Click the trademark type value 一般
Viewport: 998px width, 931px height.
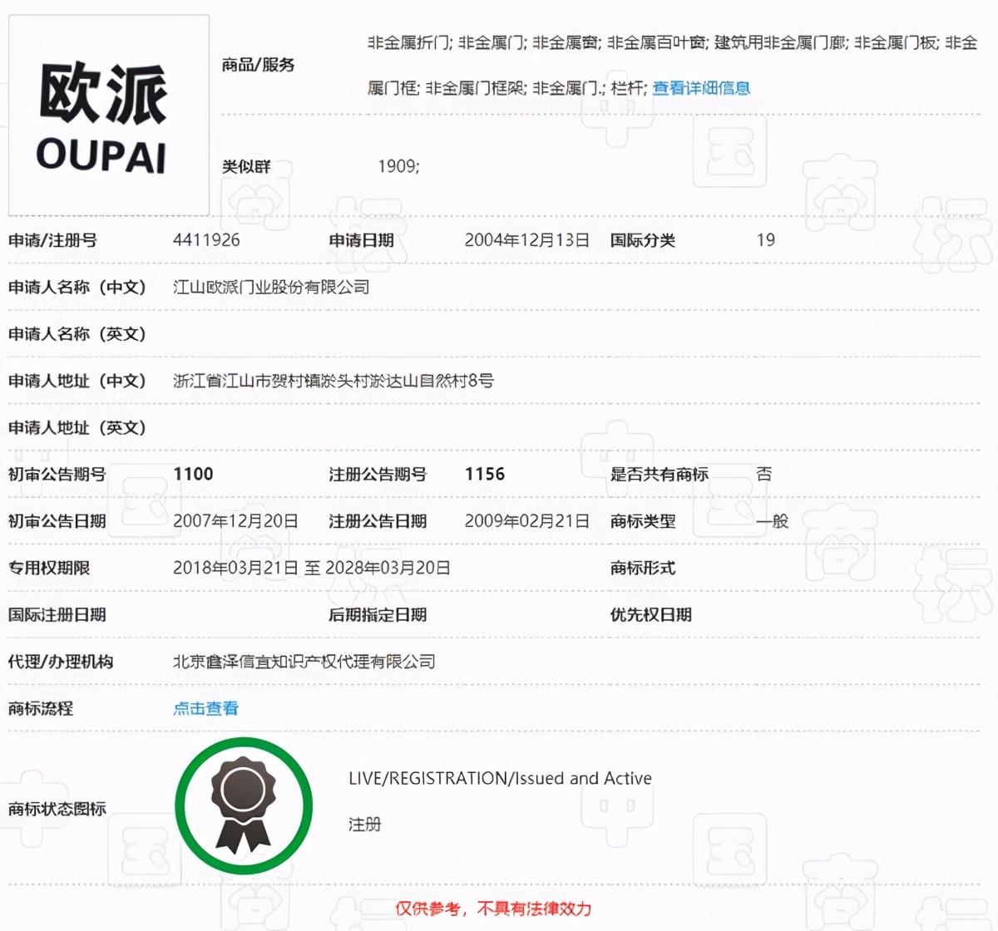(772, 521)
